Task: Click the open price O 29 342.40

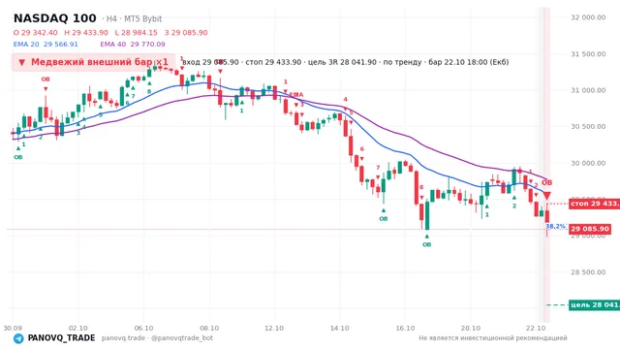Action: (x=35, y=32)
